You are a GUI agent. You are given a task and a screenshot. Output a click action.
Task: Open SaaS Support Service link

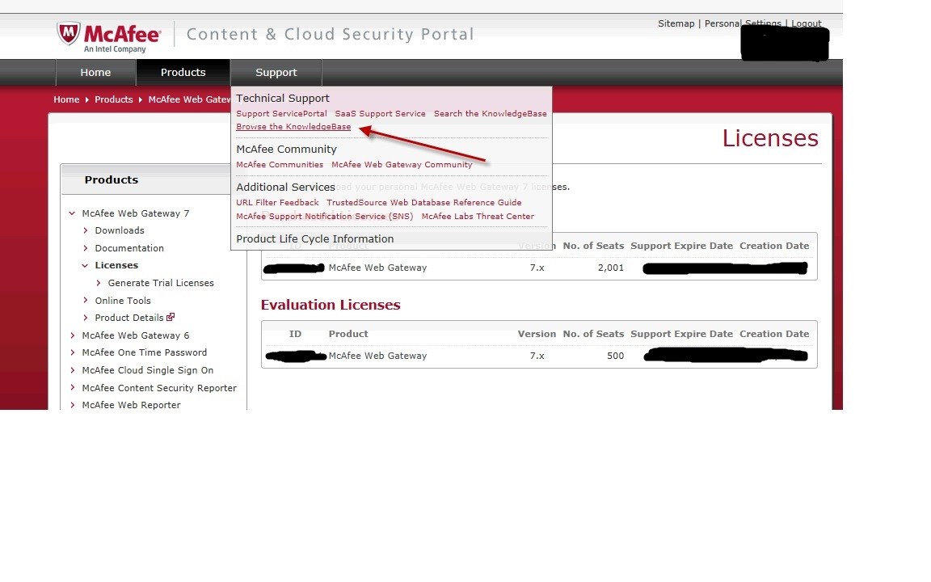(380, 114)
